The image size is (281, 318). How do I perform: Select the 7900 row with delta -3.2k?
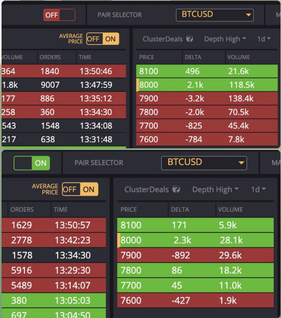(x=207, y=99)
